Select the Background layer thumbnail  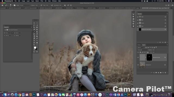pyautogui.click(x=142, y=65)
